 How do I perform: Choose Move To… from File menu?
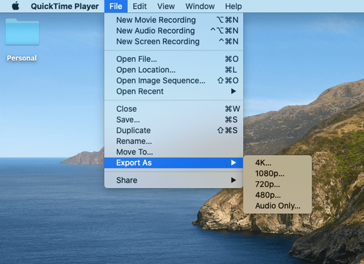(x=174, y=152)
